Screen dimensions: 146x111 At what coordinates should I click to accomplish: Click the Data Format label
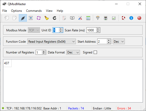(x=56, y=52)
